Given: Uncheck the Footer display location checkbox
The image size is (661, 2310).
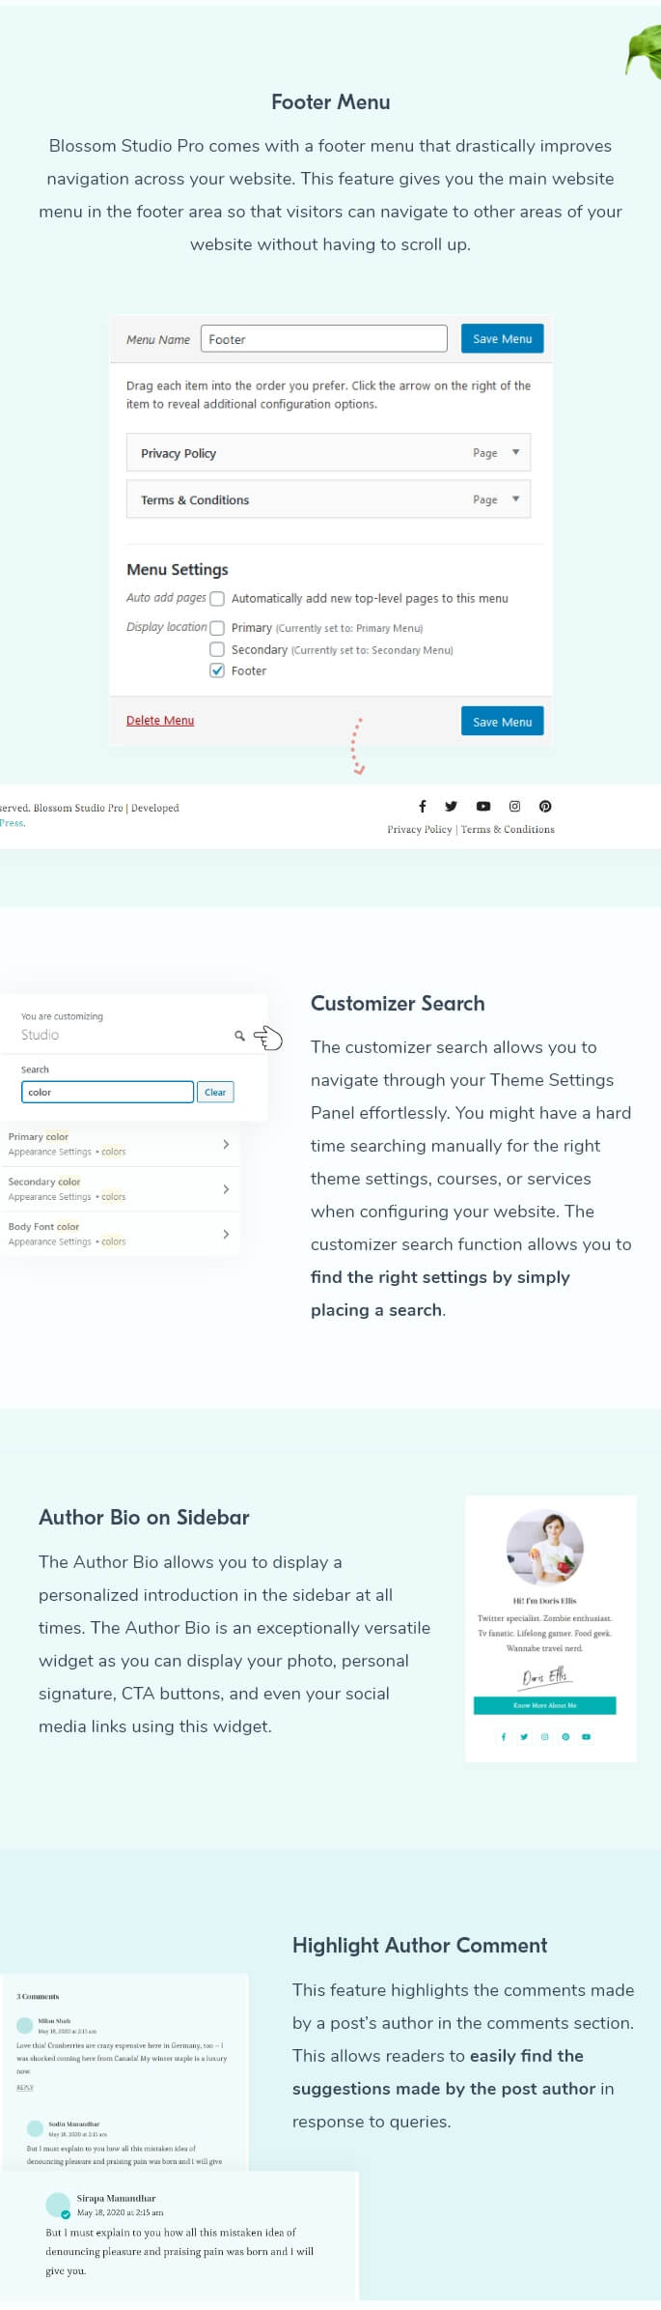Looking at the screenshot, I should point(217,670).
